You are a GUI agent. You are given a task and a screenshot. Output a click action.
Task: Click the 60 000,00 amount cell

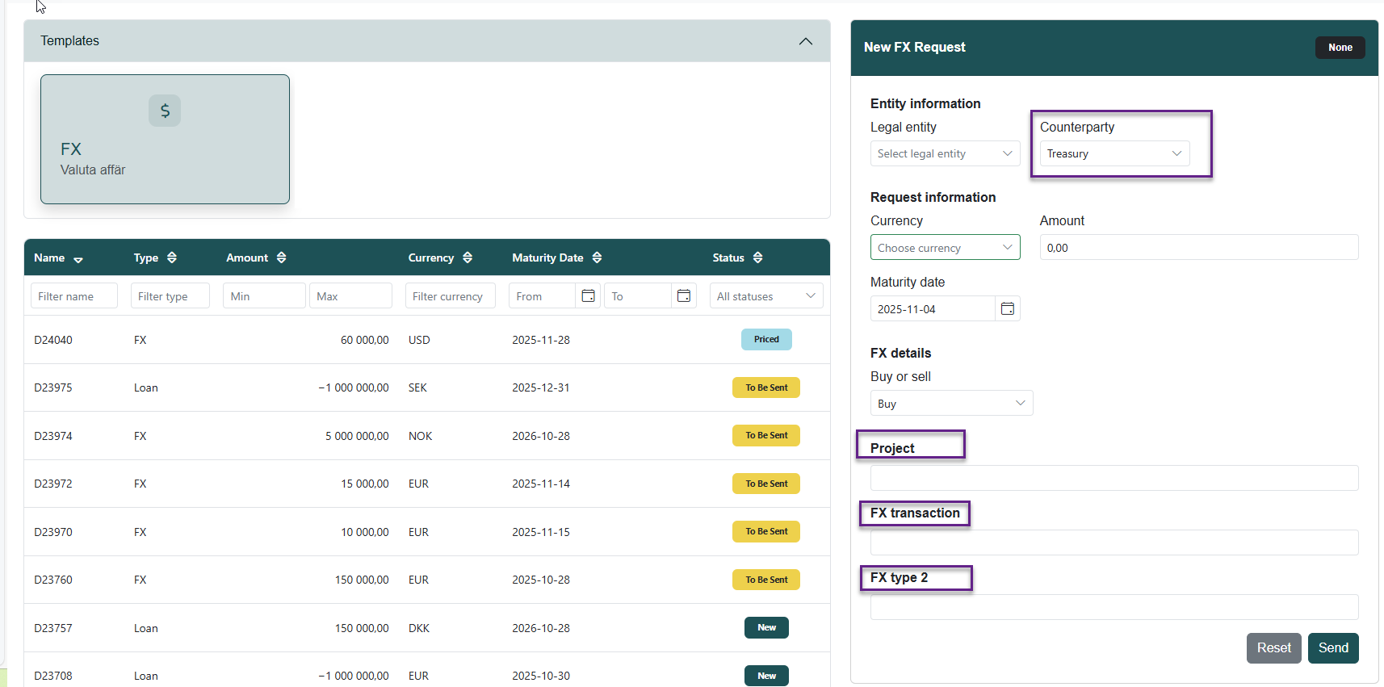[365, 340]
